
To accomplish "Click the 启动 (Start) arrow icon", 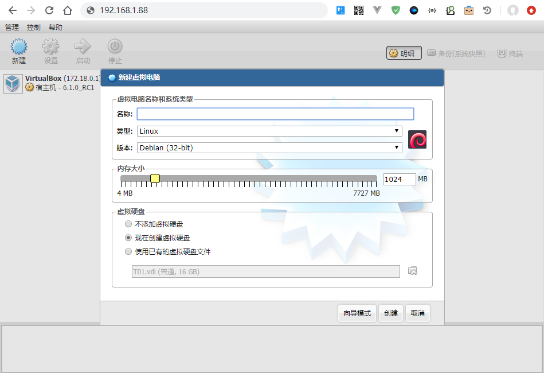I will tap(83, 47).
